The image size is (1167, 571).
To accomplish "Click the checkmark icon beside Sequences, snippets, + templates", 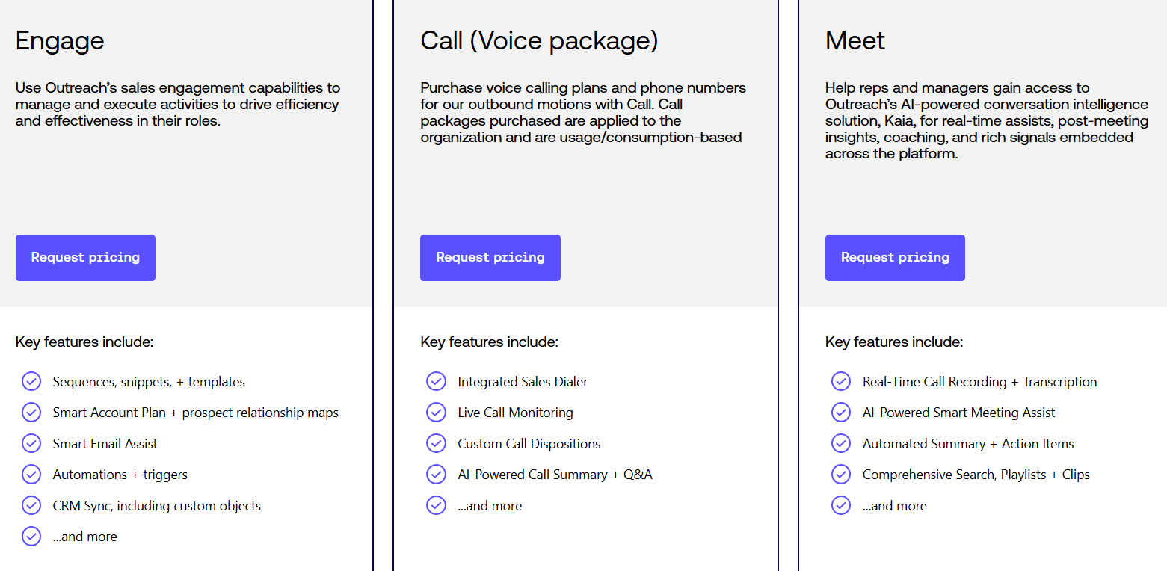I will click(x=31, y=381).
